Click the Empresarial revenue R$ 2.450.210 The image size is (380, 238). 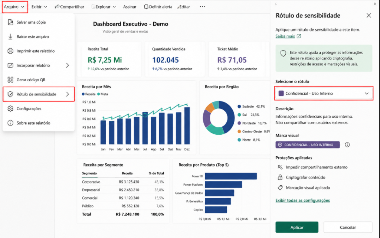pyautogui.click(x=129, y=190)
